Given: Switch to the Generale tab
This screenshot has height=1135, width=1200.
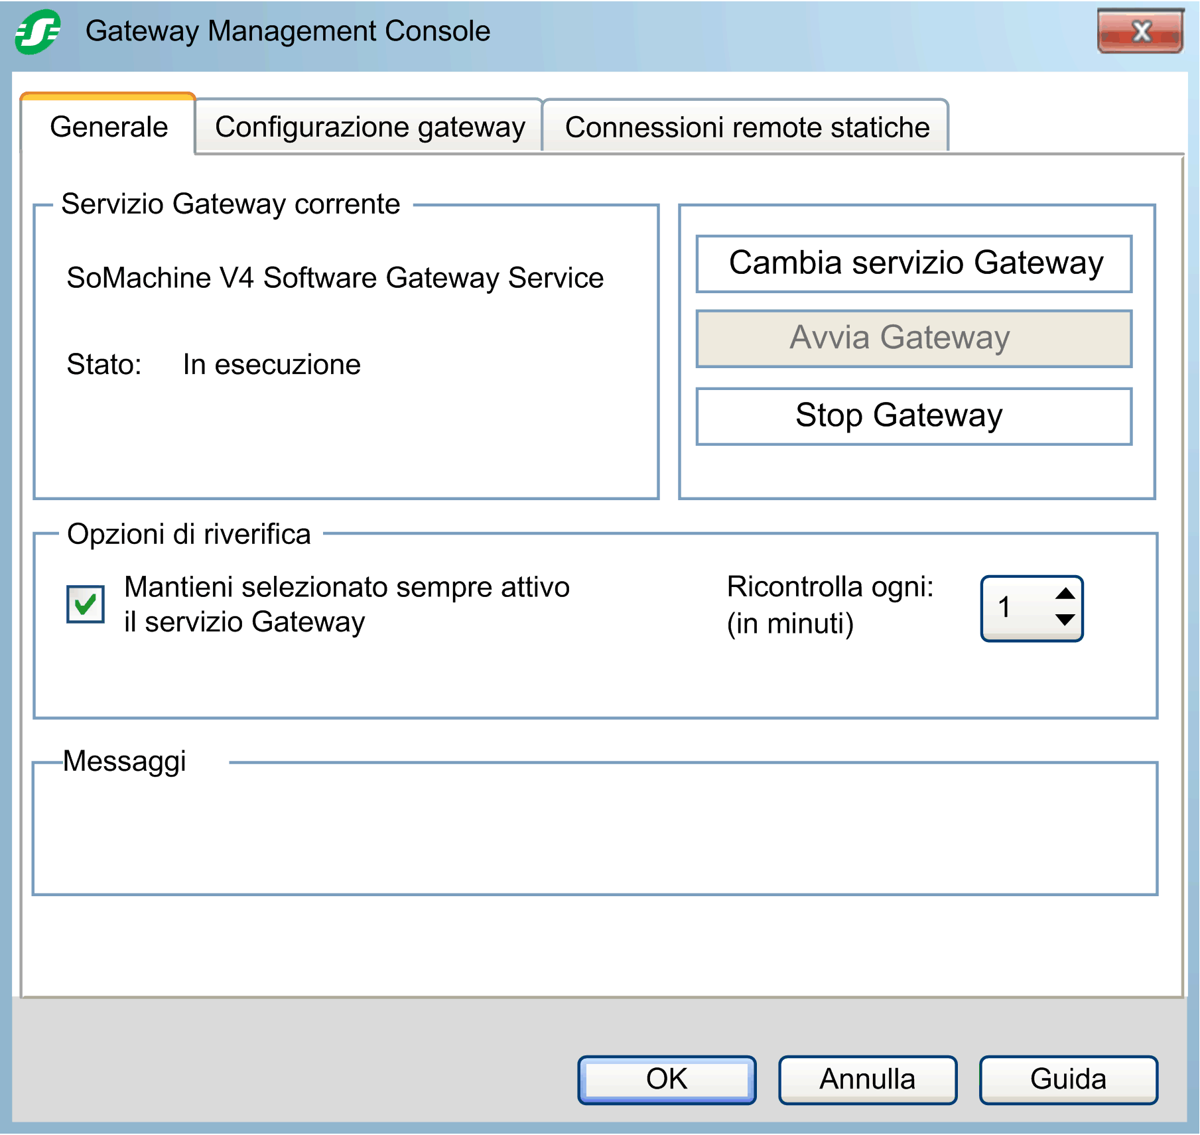Looking at the screenshot, I should [109, 126].
